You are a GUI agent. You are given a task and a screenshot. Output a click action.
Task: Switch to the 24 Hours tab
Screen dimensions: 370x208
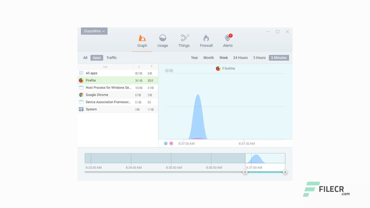[240, 58]
